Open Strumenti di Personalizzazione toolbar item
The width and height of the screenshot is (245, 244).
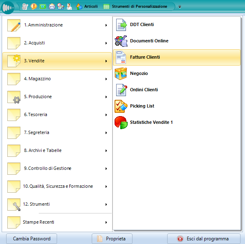point(135,7)
